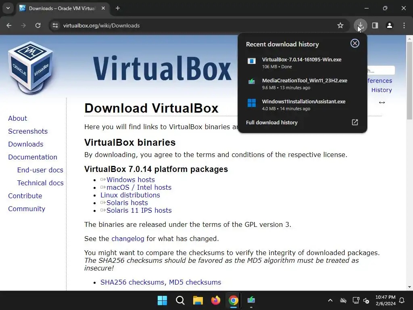This screenshot has width=413, height=310.
Task: Click the scrollbar down arrow
Action: [409, 287]
